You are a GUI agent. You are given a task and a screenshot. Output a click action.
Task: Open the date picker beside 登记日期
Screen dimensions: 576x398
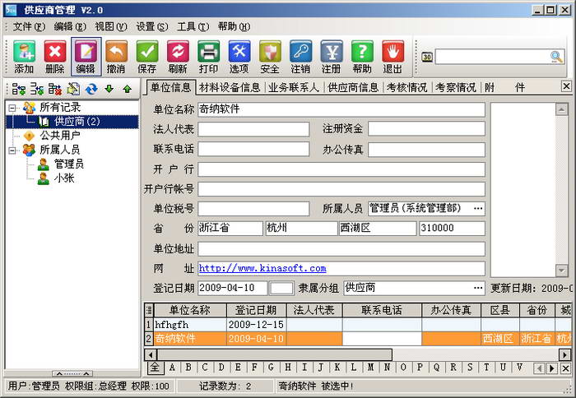tap(281, 288)
